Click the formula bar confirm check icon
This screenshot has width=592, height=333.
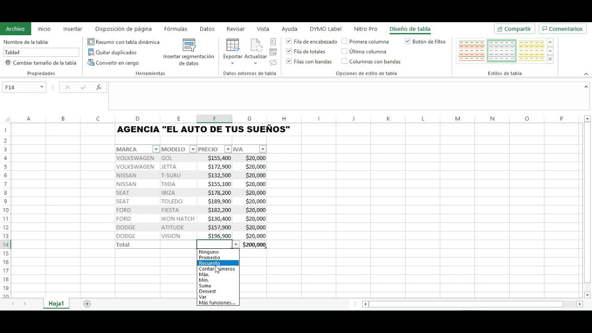[x=83, y=87]
